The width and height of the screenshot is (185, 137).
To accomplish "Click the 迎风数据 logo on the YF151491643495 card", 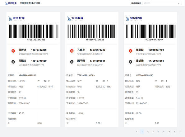I will click(x=16, y=18).
